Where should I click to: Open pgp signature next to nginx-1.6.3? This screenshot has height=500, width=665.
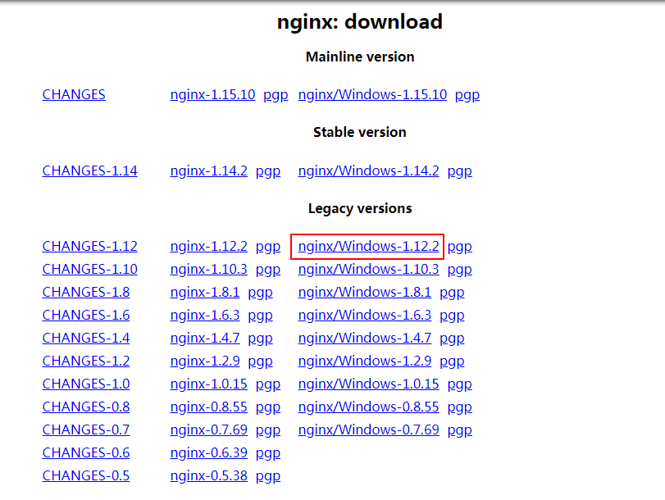(261, 316)
